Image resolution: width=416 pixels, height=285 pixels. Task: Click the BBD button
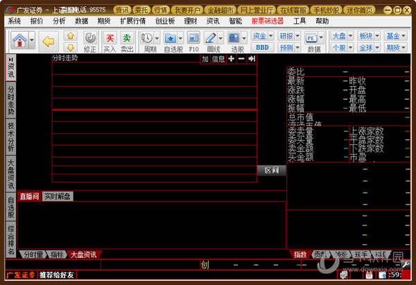262,47
